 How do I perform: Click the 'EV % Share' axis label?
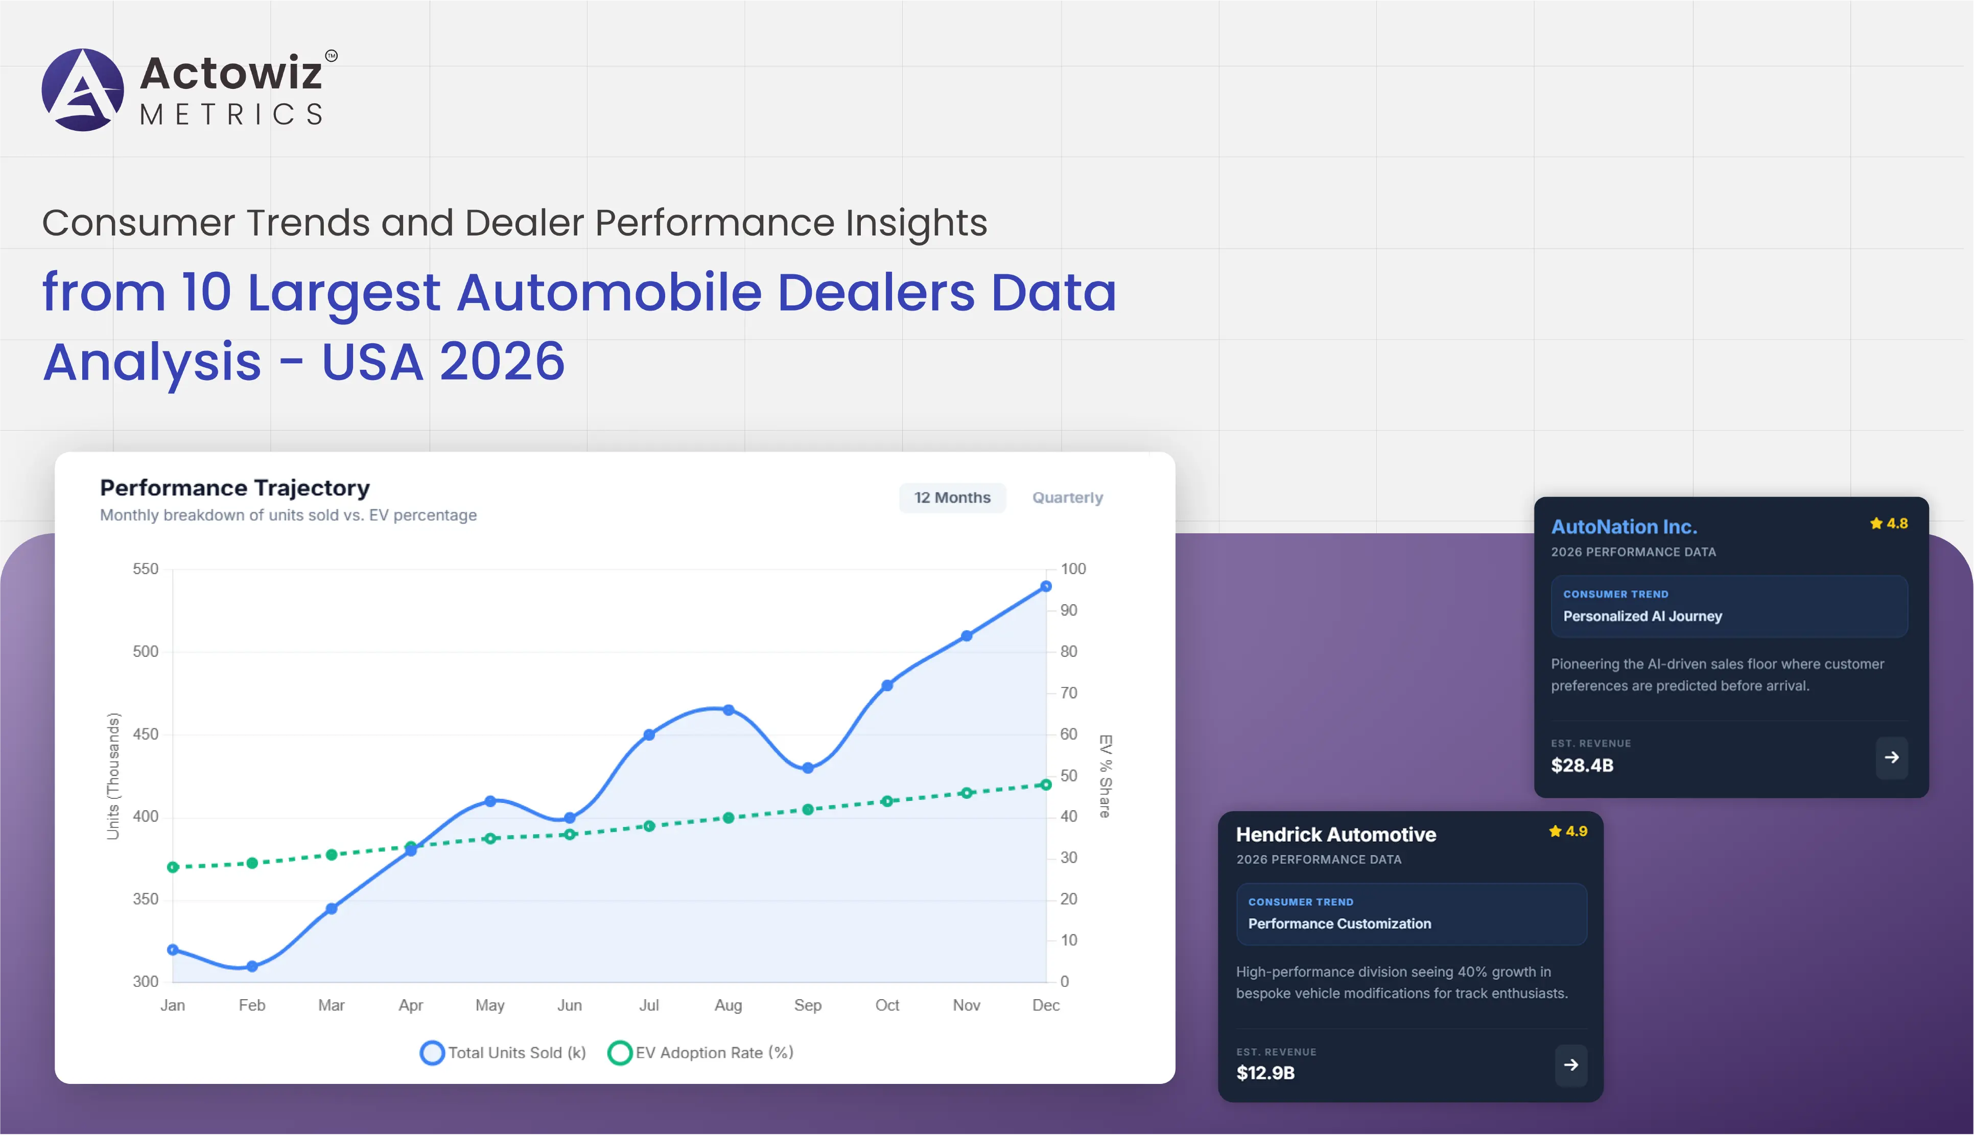1104,775
